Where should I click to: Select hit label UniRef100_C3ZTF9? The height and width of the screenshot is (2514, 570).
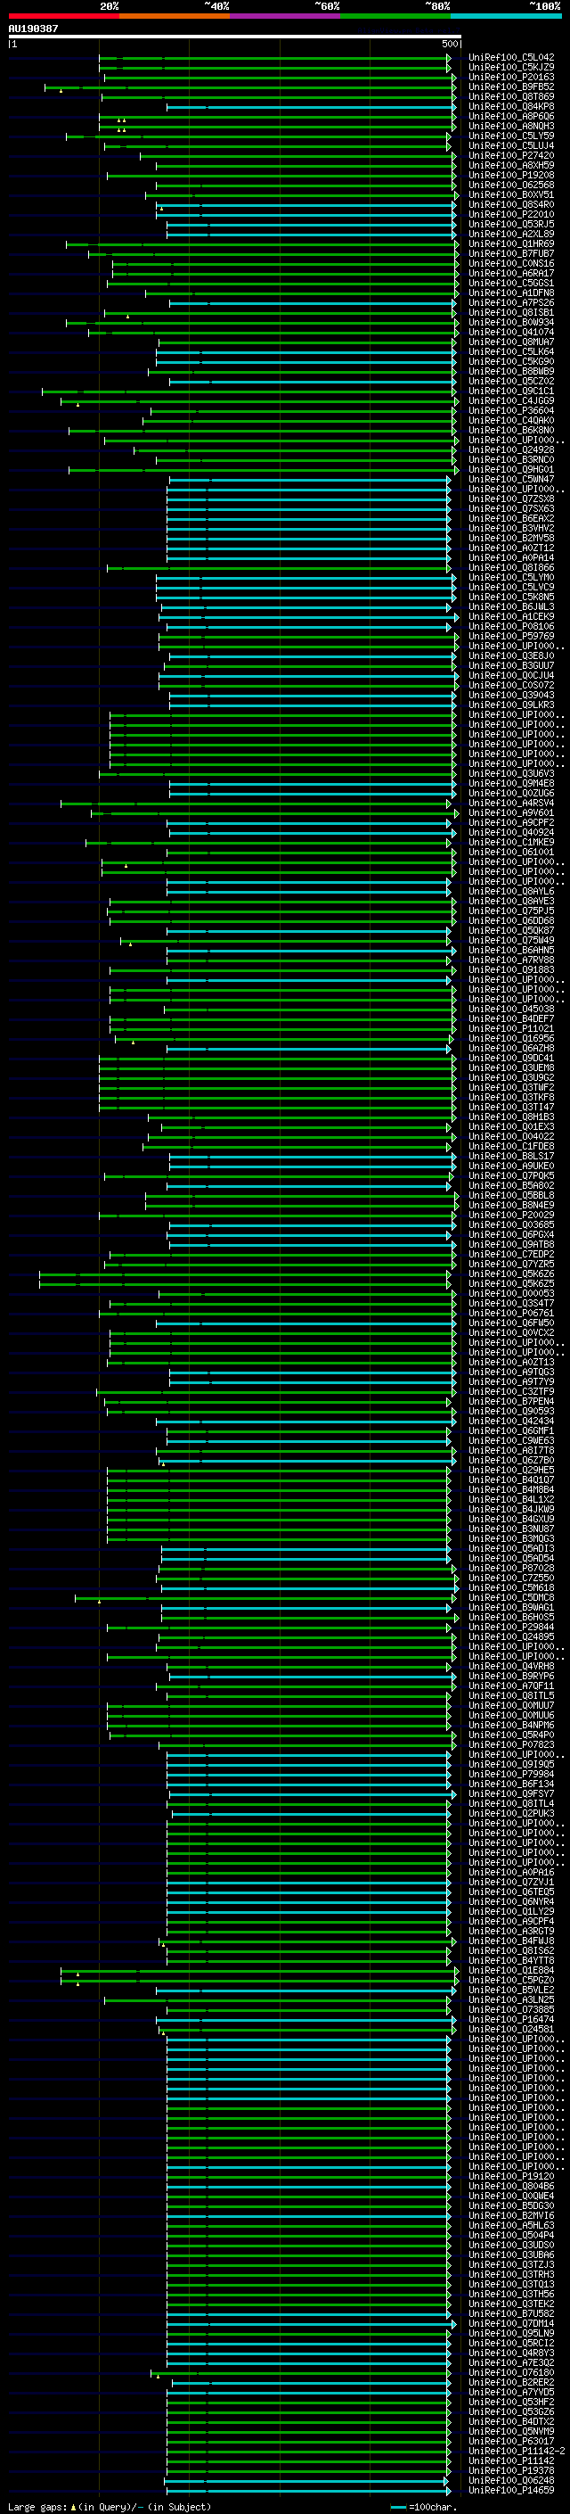511,1392
